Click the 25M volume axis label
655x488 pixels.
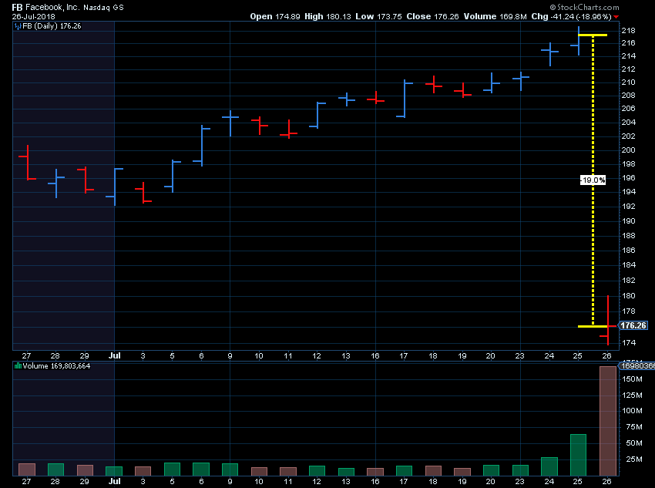pyautogui.click(x=633, y=459)
